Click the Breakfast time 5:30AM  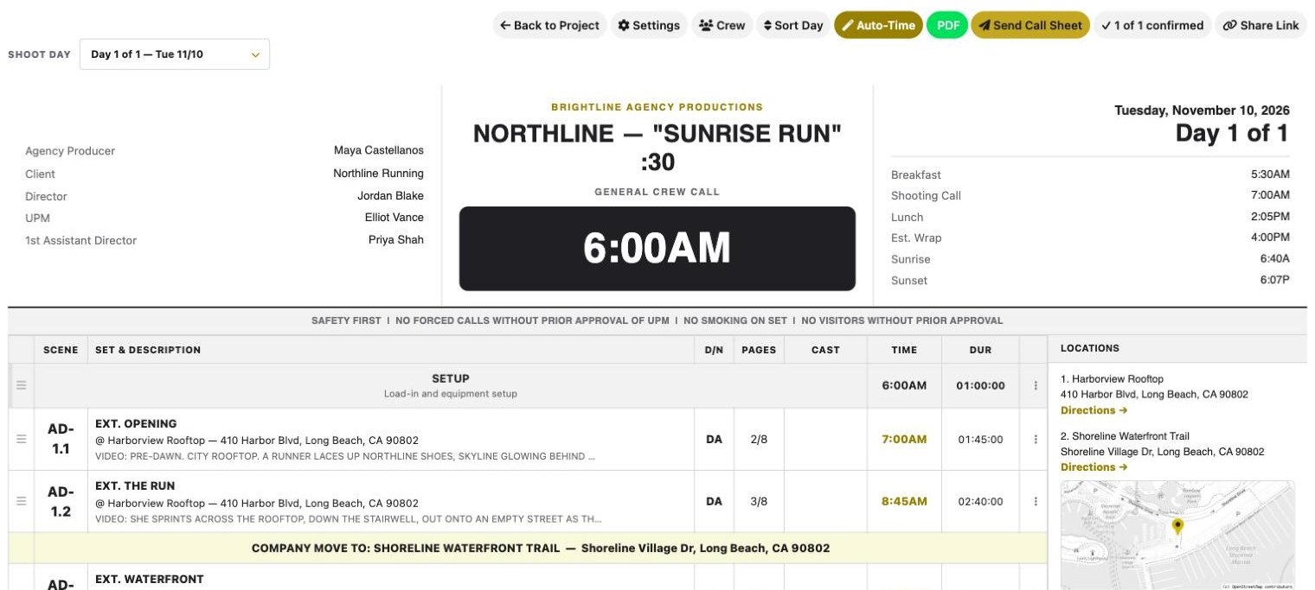1270,174
